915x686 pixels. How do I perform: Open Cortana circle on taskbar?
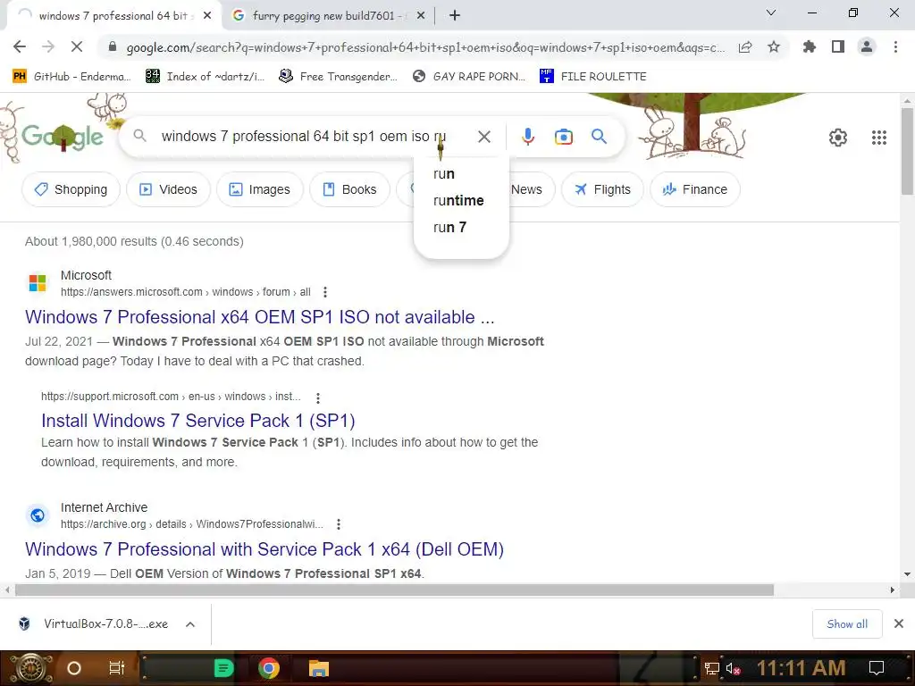click(x=73, y=668)
